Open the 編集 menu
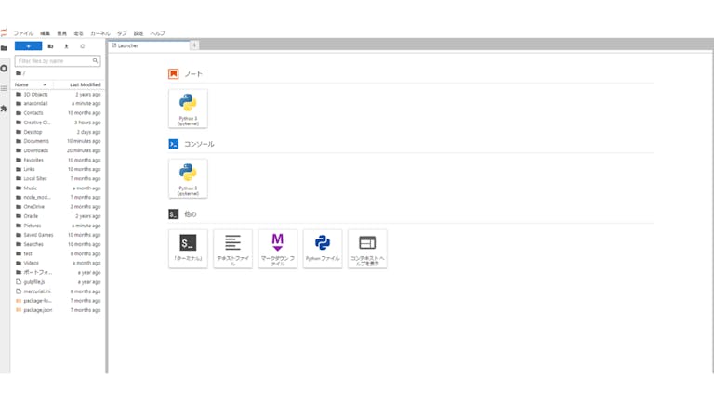 pos(45,33)
